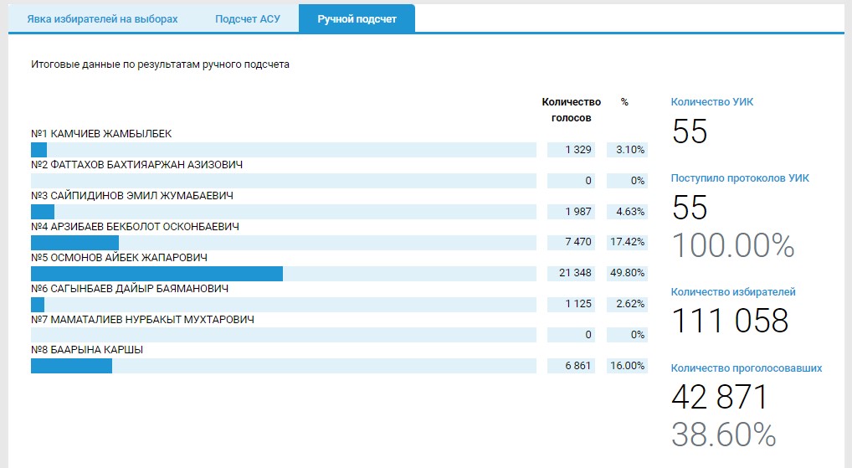Select the №8 Баарына каршы option label

86,350
